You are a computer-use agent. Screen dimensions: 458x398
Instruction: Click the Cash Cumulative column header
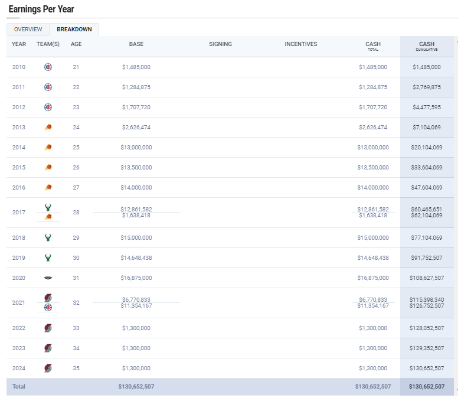tap(427, 46)
